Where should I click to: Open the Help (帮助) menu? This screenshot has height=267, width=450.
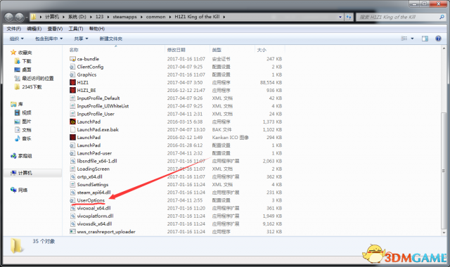(97, 29)
